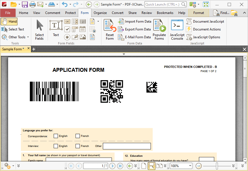Click Populate Forms

click(x=159, y=30)
